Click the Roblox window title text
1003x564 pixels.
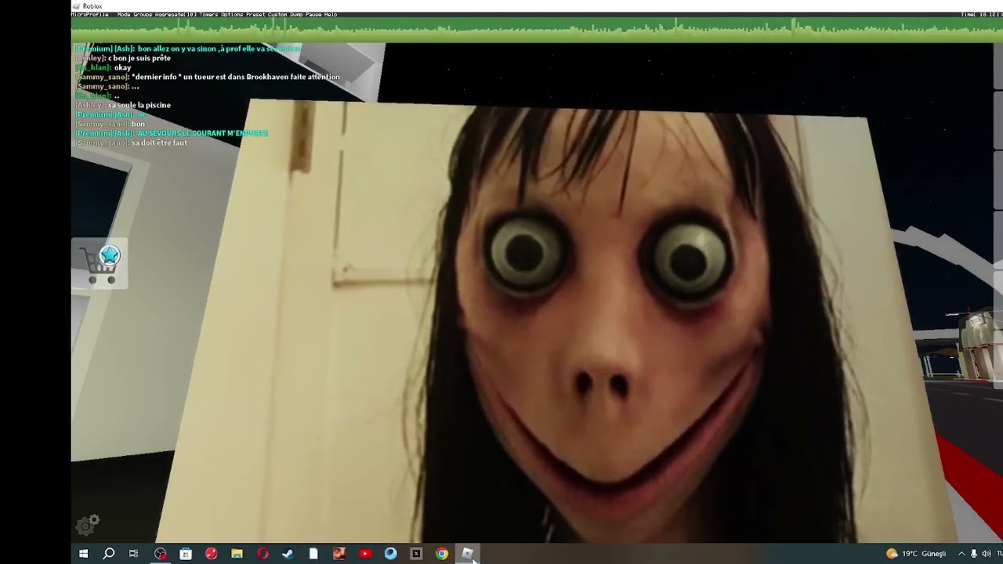[92, 5]
